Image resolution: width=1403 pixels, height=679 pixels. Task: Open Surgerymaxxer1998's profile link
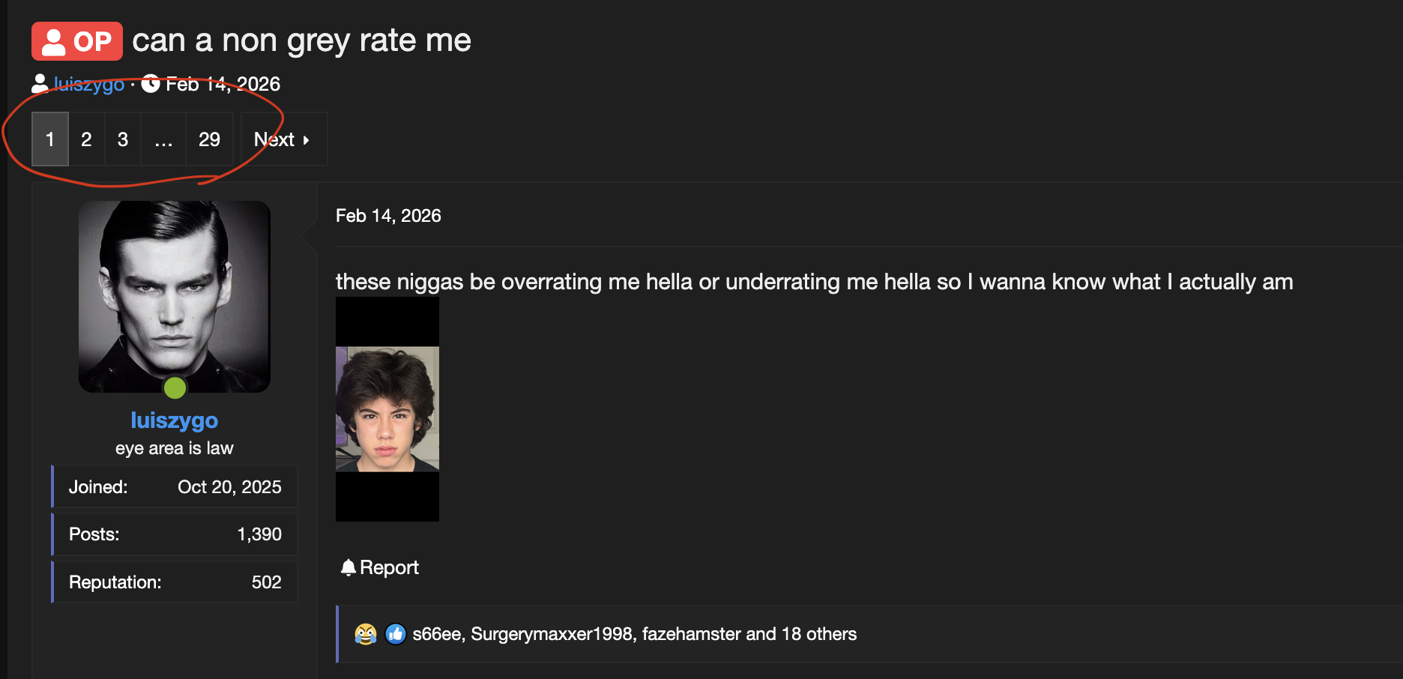tap(552, 634)
